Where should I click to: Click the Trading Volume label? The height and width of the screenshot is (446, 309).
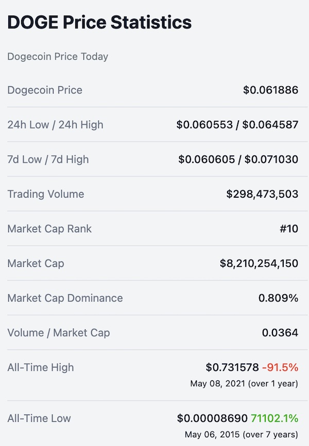[x=46, y=194]
